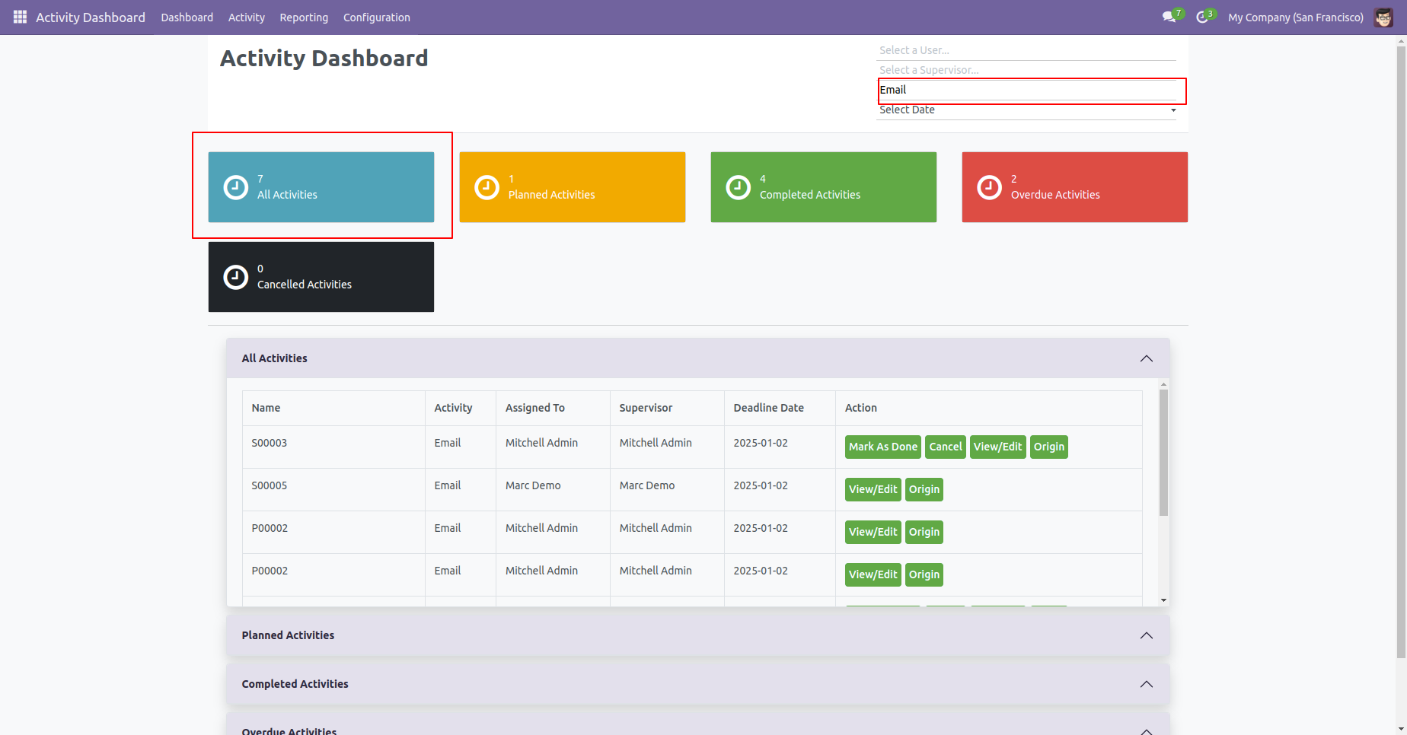Click View/Edit for first P00002 row

coord(873,532)
